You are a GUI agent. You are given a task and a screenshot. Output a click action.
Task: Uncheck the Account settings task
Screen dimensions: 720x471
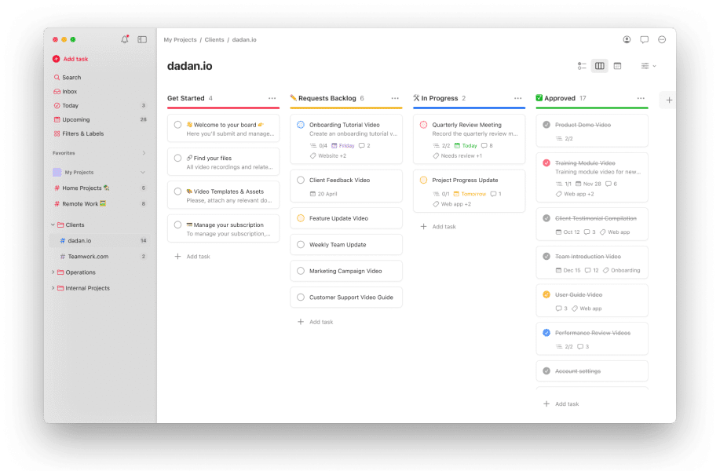pyautogui.click(x=546, y=371)
